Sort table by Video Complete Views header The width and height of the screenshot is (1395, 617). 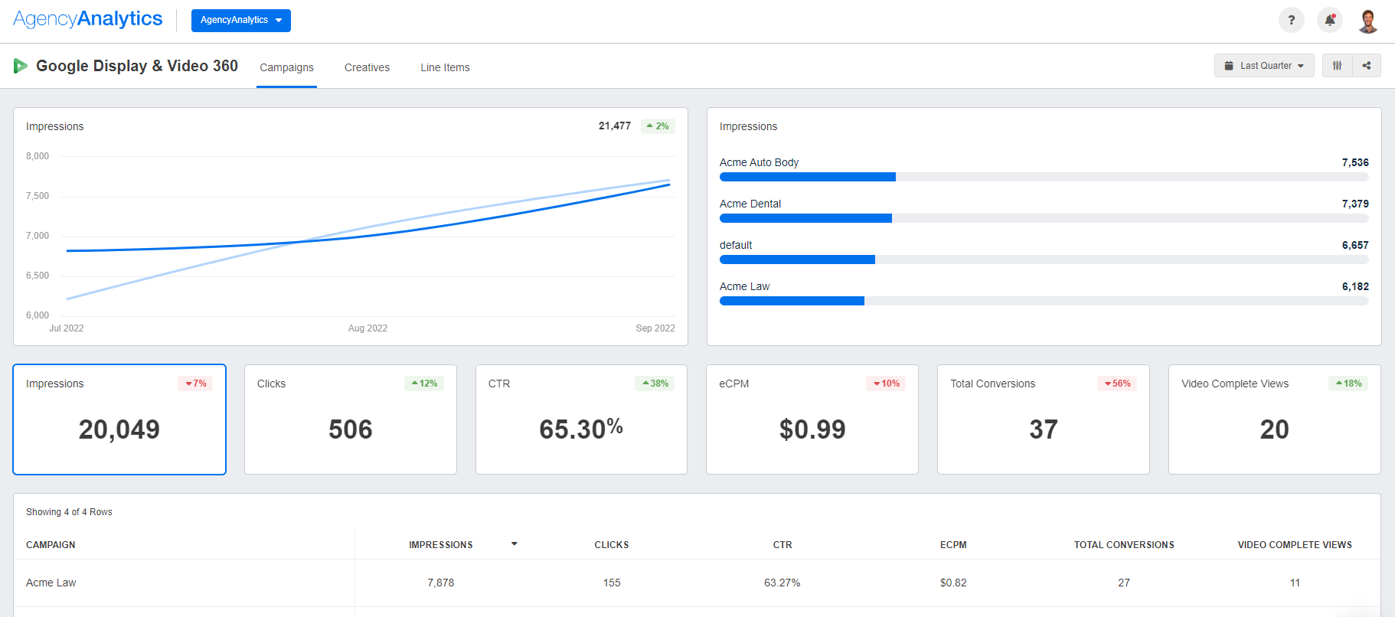pos(1294,545)
